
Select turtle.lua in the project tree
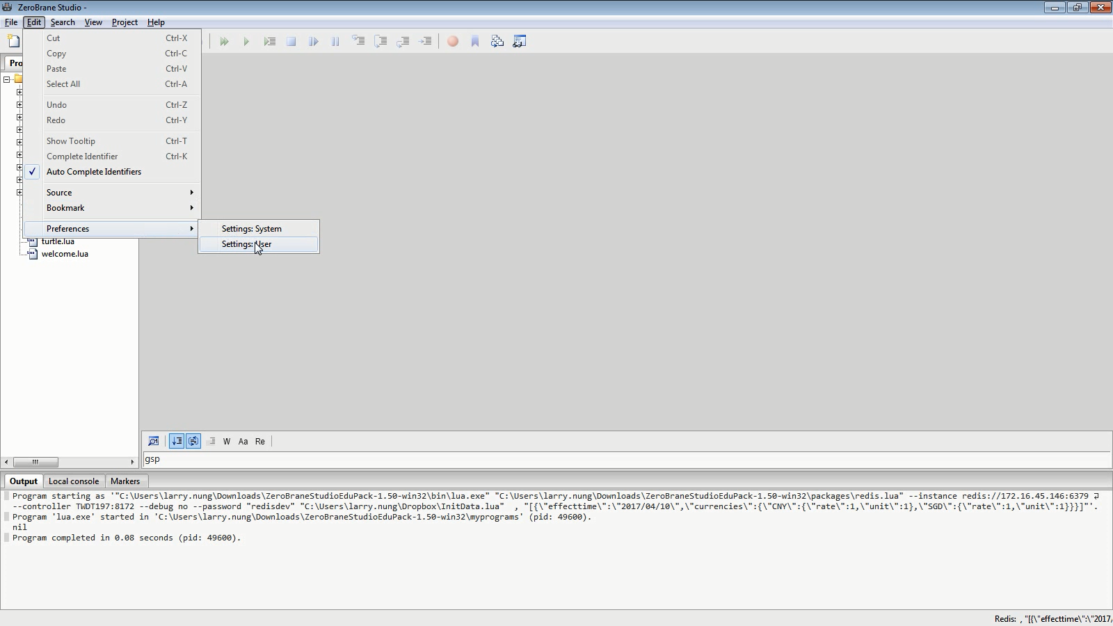[58, 241]
